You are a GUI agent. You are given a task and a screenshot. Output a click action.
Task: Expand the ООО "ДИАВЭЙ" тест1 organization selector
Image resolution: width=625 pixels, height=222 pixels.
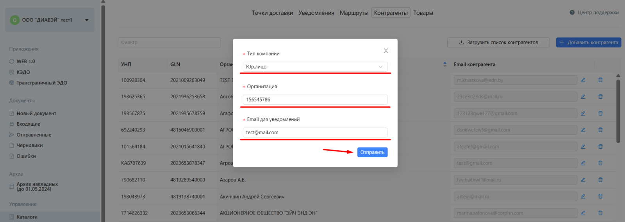(x=87, y=20)
